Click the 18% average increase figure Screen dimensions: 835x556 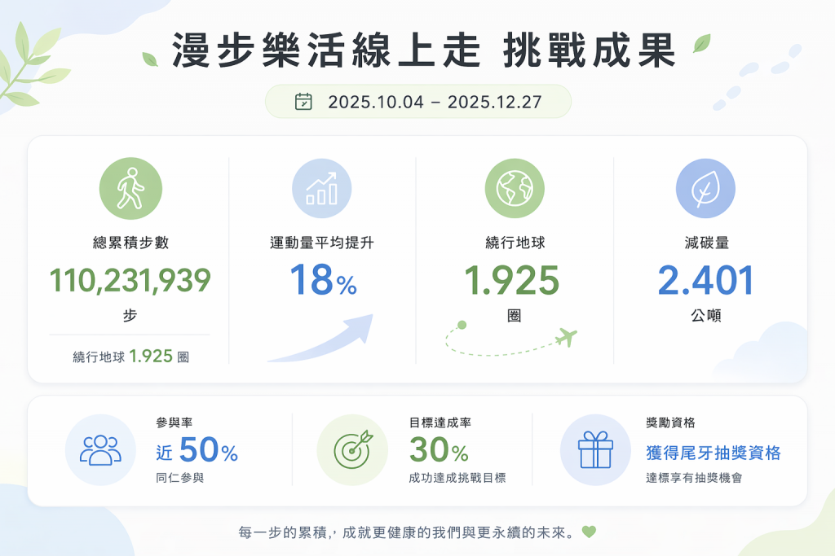point(323,281)
